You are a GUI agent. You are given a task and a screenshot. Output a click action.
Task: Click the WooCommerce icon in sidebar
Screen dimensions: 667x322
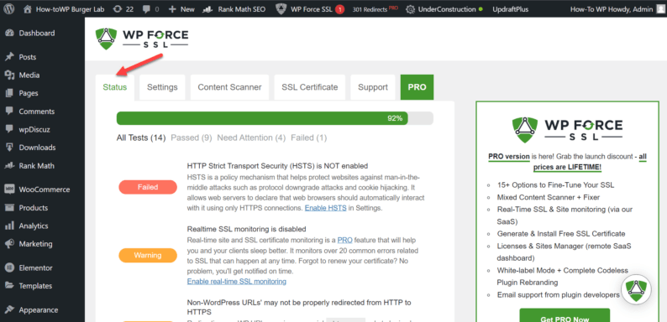pyautogui.click(x=10, y=190)
